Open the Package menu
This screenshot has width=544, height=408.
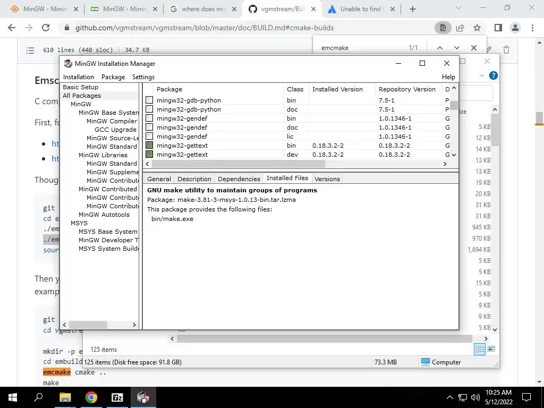(113, 77)
